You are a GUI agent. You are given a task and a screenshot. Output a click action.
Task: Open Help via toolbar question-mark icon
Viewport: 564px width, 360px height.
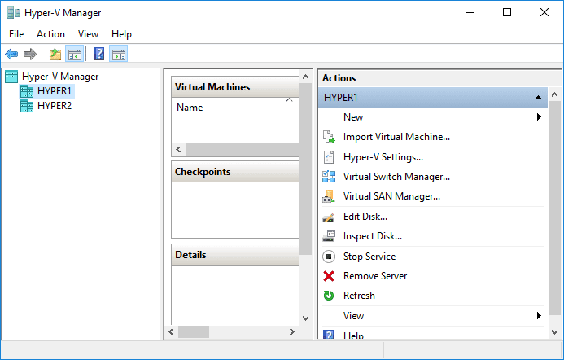click(x=99, y=55)
